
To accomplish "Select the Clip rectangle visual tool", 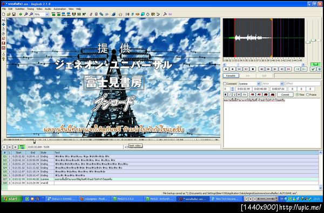I will (x=4, y=43).
